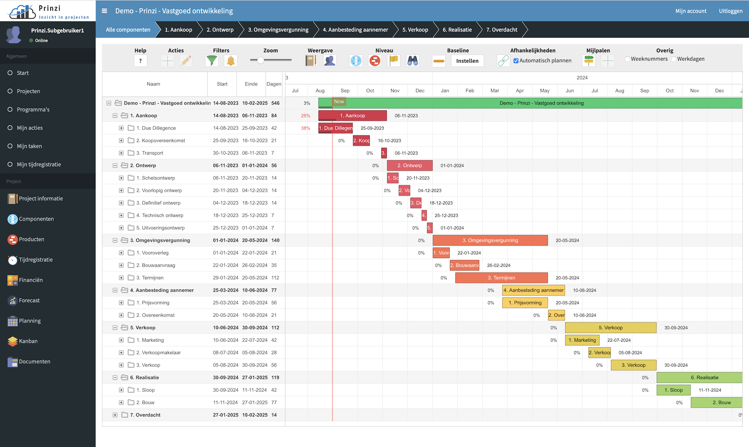
Task: Collapse the 5. Verkoop group
Action: pos(115,328)
